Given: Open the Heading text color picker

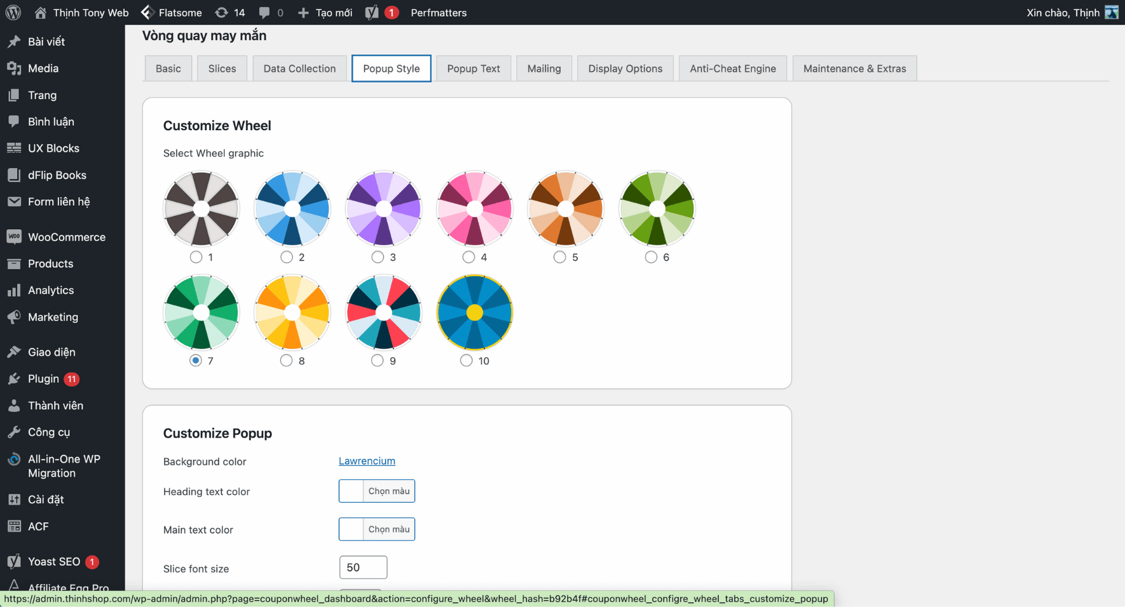Looking at the screenshot, I should tap(376, 491).
